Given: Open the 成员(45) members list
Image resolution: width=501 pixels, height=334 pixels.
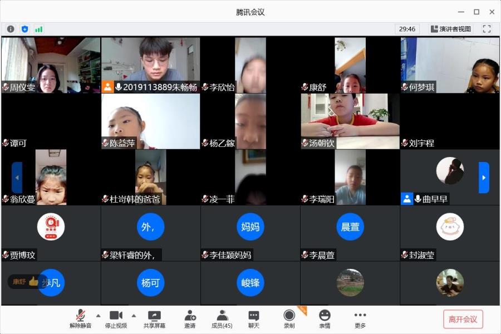Looking at the screenshot, I should click(222, 319).
